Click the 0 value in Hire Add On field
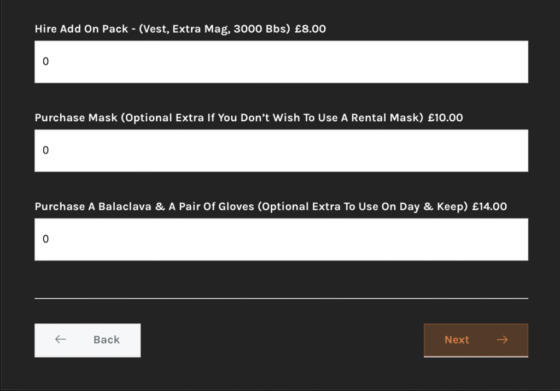Image resolution: width=560 pixels, height=391 pixels. 45,62
